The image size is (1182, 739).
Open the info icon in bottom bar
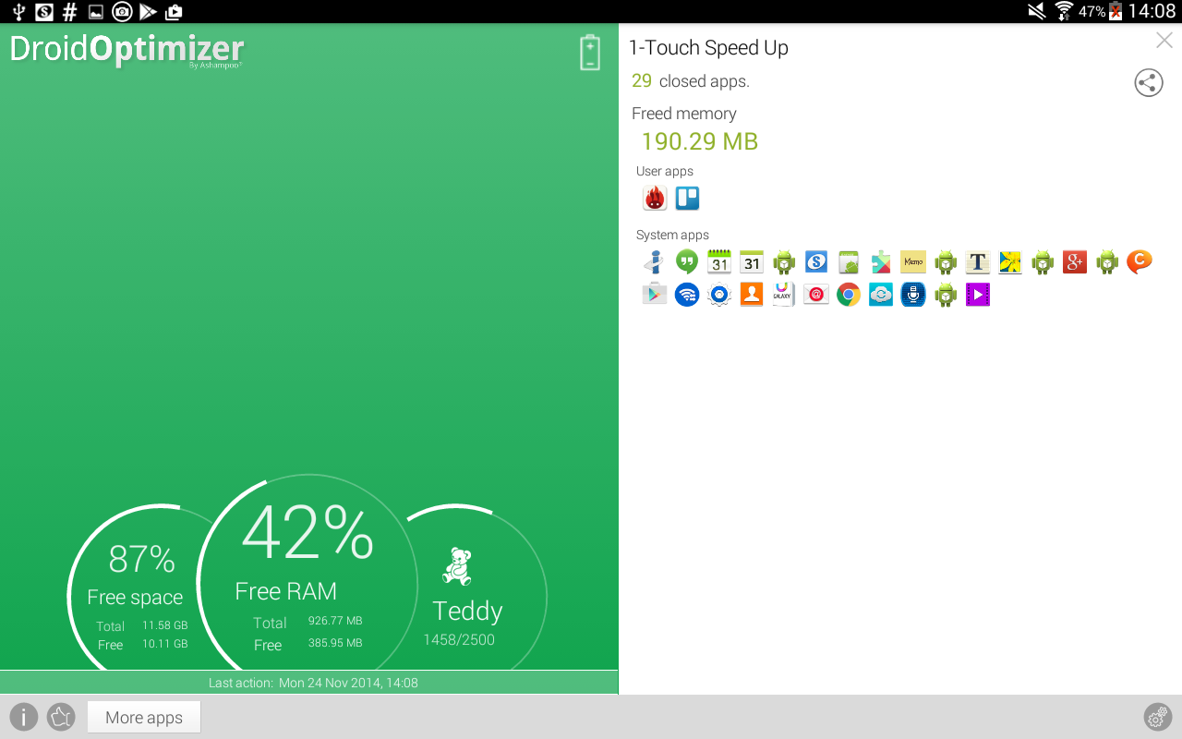[24, 717]
